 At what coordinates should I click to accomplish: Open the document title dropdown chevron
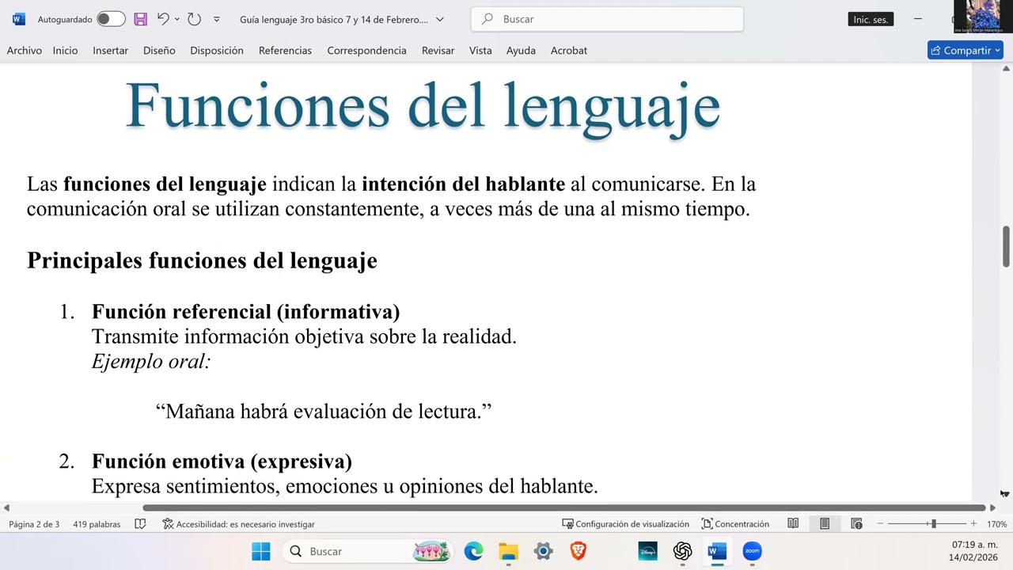click(440, 19)
